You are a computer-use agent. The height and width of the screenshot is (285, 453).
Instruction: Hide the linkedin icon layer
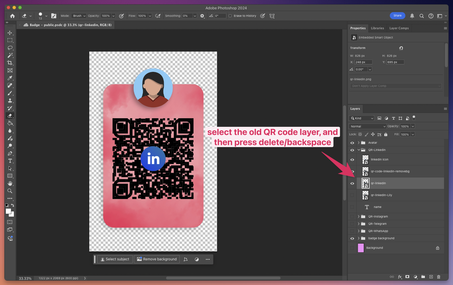point(352,160)
